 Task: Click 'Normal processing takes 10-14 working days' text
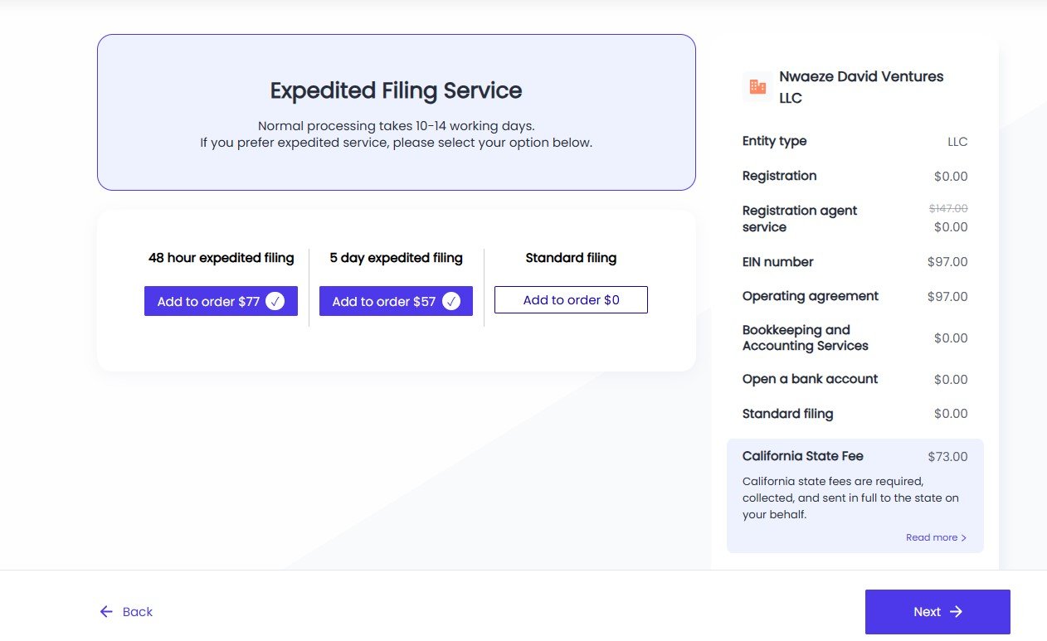pos(397,126)
